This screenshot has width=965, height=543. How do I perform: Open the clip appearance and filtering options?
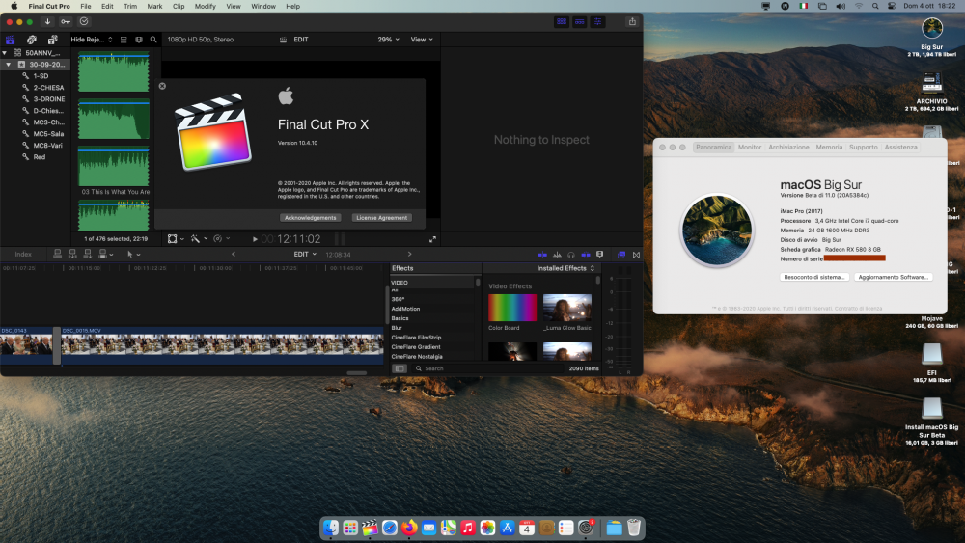click(x=139, y=40)
